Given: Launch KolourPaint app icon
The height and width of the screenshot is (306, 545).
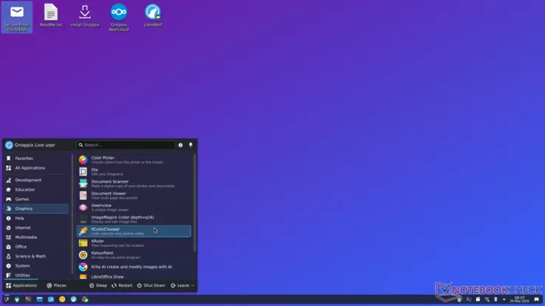Looking at the screenshot, I should [x=83, y=255].
